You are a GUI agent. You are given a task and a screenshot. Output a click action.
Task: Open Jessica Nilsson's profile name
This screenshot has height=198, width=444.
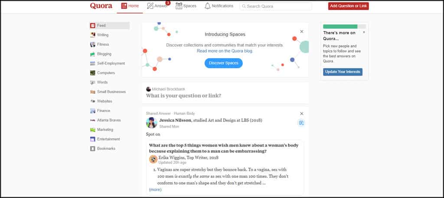175,120
